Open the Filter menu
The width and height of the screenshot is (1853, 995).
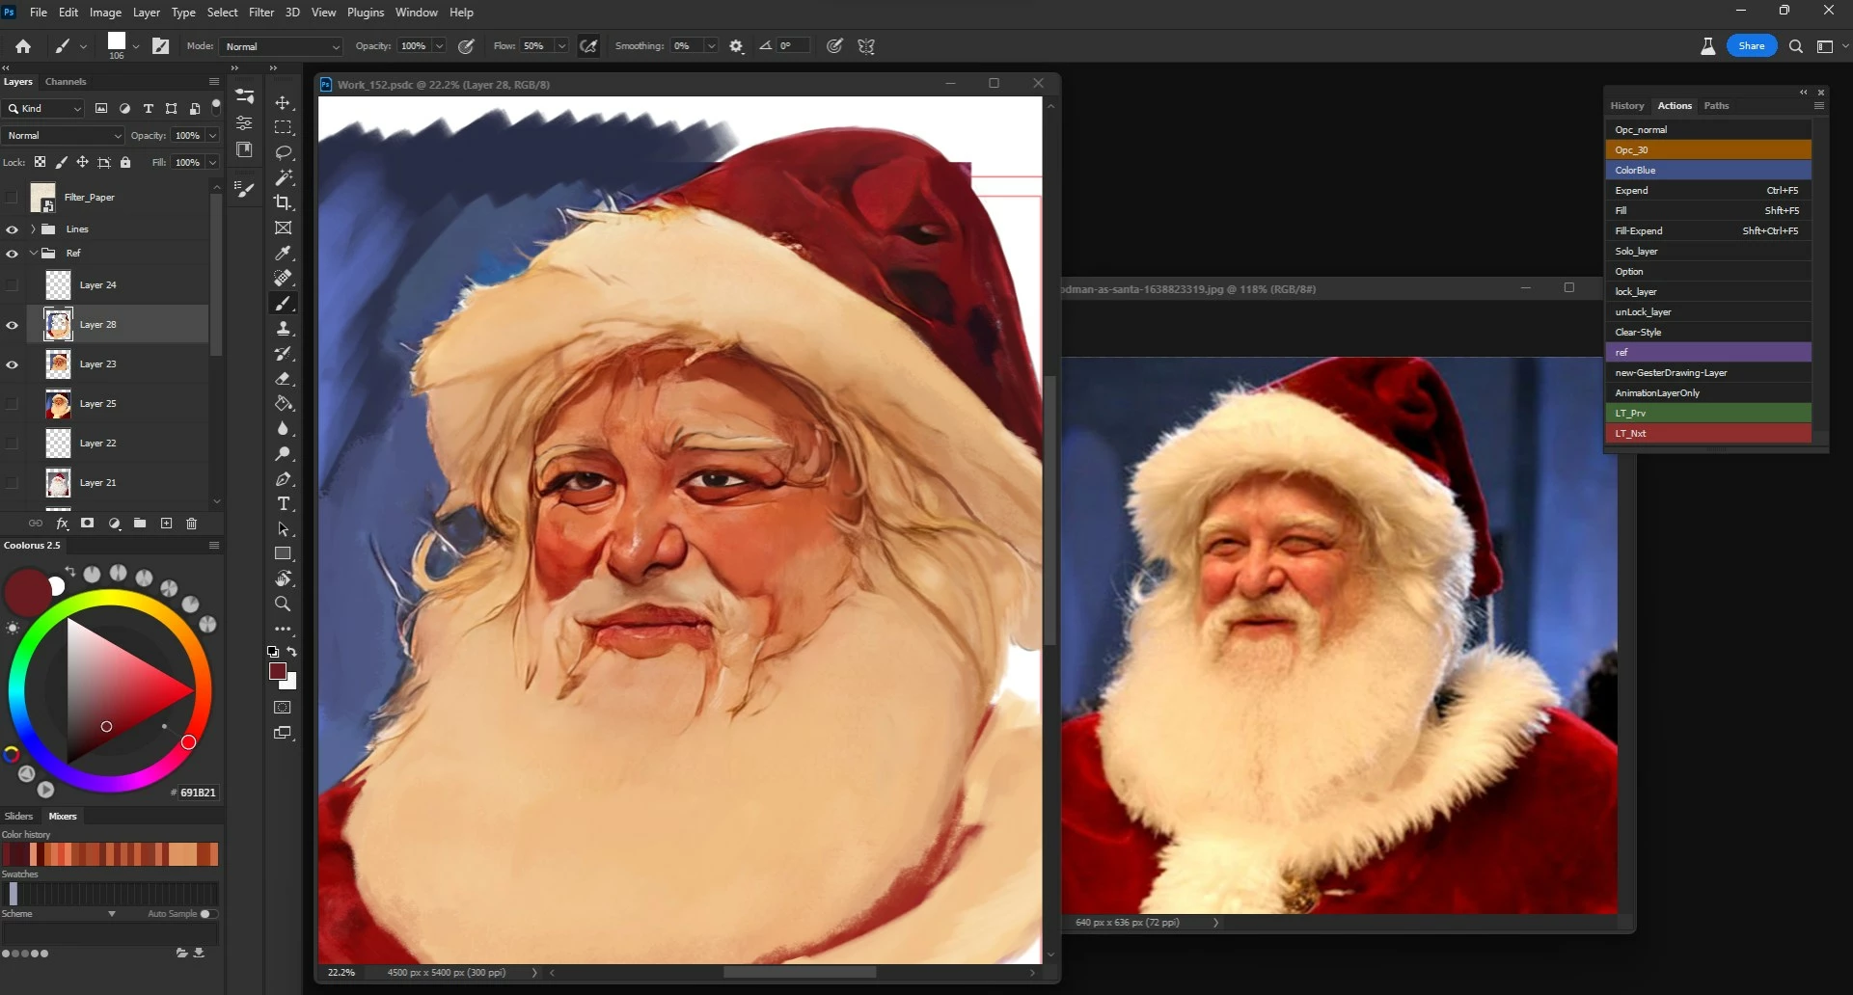261,13
